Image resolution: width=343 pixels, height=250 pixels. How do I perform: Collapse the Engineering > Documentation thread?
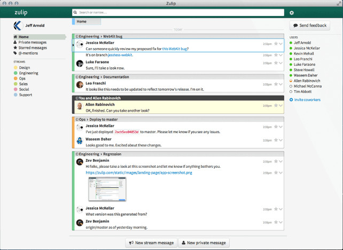77,77
